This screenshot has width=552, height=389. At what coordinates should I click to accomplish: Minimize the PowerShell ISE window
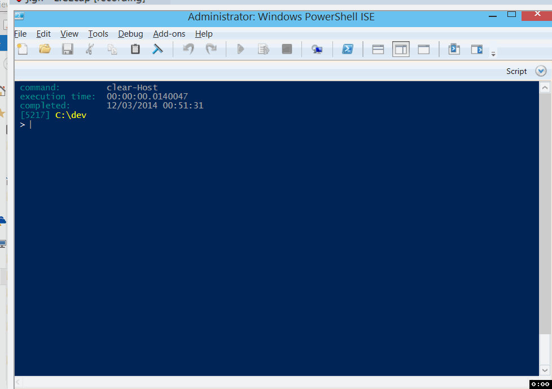493,16
